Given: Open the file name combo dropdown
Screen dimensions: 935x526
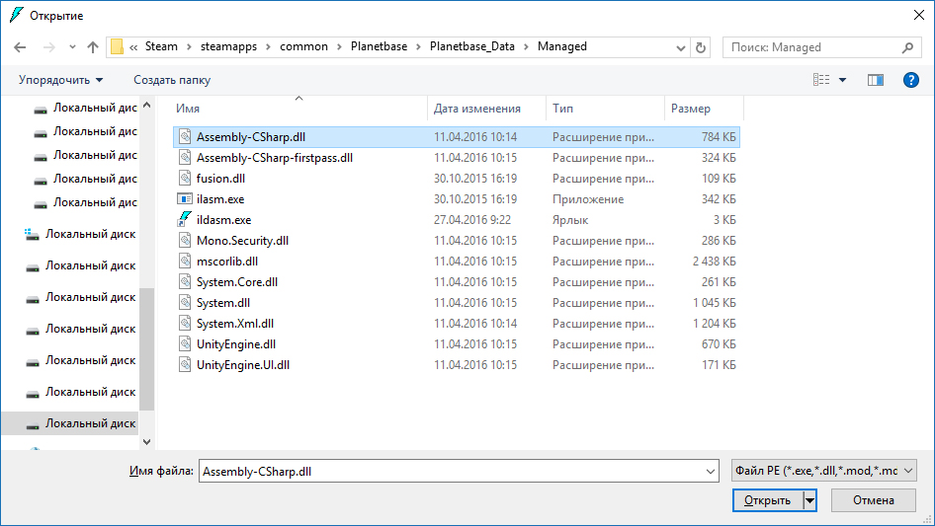Looking at the screenshot, I should 711,471.
